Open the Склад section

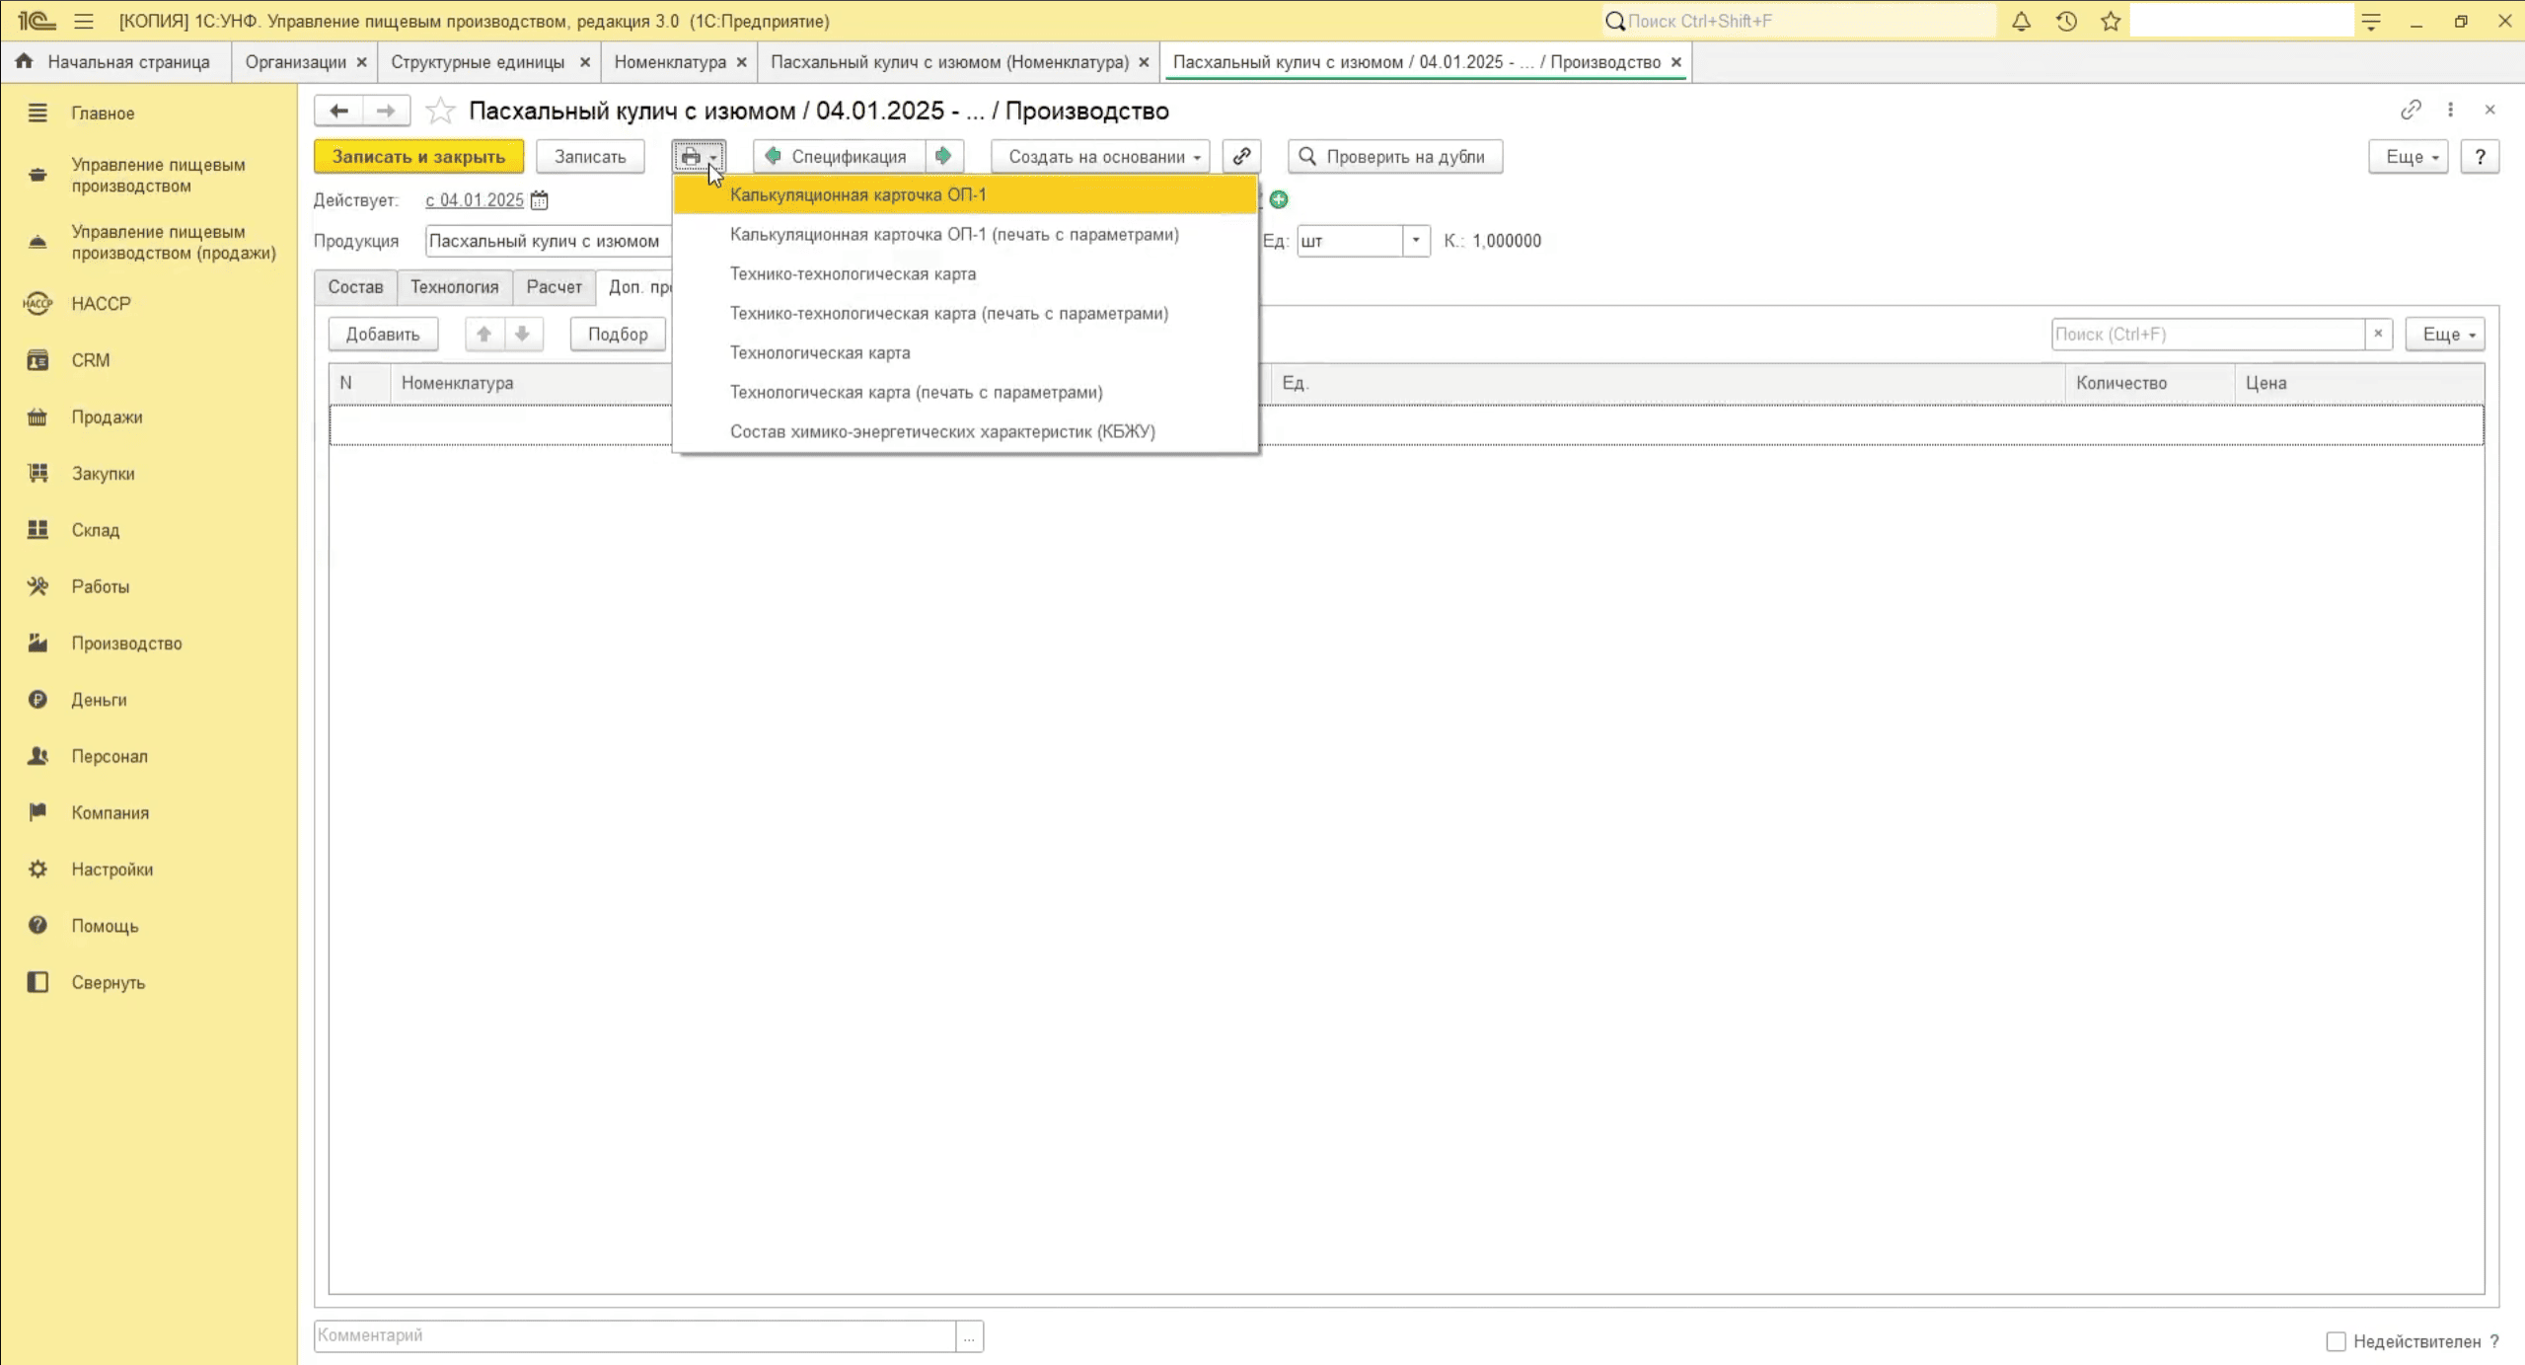pos(95,530)
